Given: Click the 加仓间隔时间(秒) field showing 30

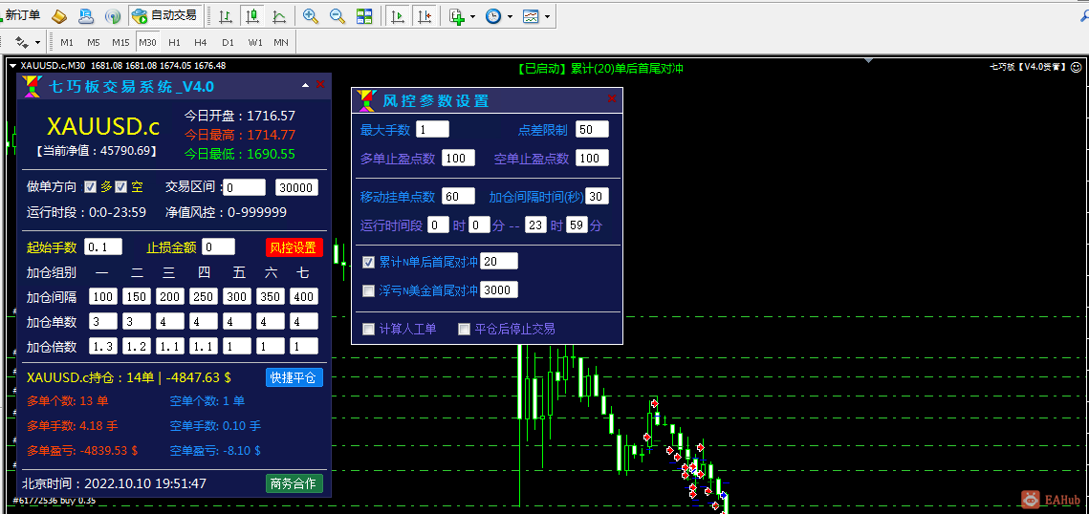Looking at the screenshot, I should (x=598, y=196).
